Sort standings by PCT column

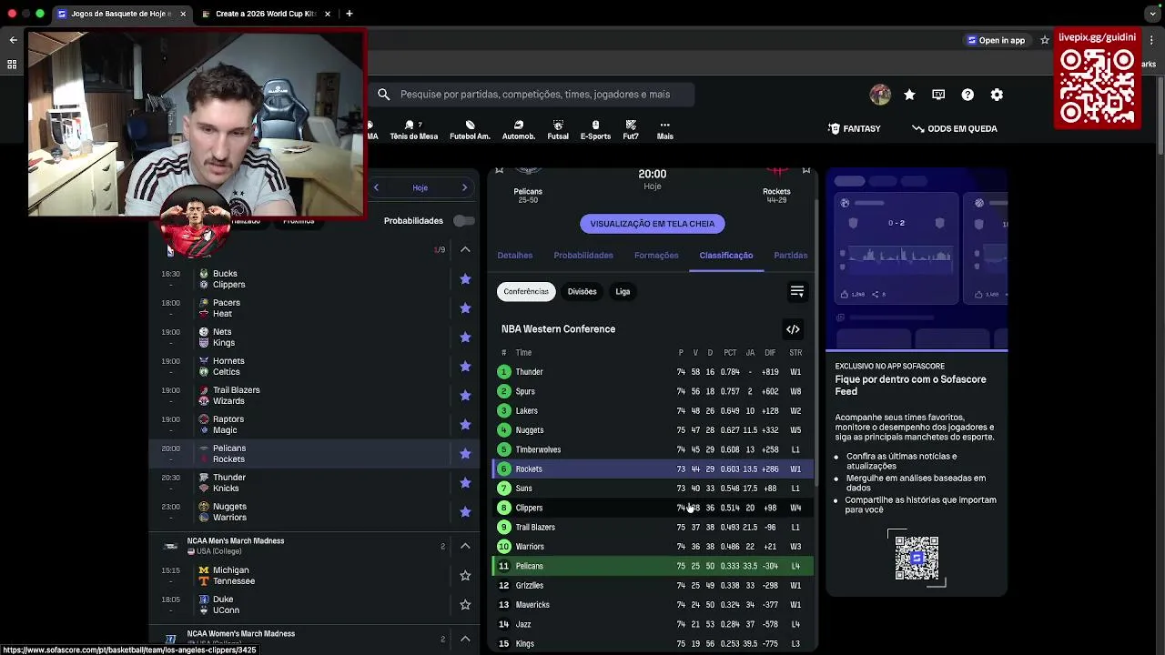(730, 353)
